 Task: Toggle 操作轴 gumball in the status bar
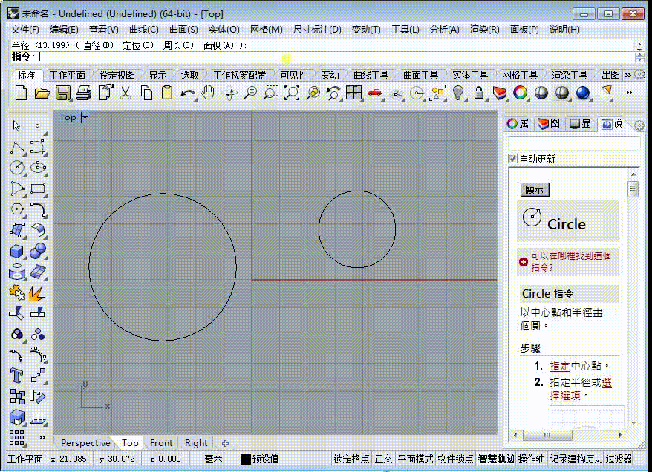(x=532, y=459)
